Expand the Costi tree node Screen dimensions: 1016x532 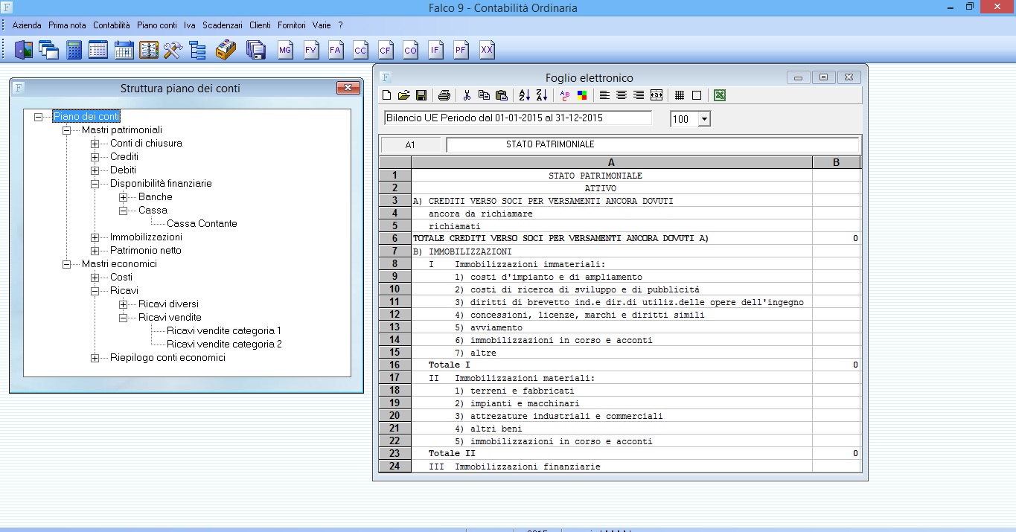[x=95, y=278]
